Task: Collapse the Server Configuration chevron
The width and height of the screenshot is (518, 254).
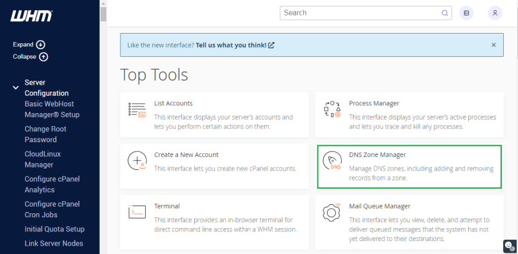Action: pos(16,88)
